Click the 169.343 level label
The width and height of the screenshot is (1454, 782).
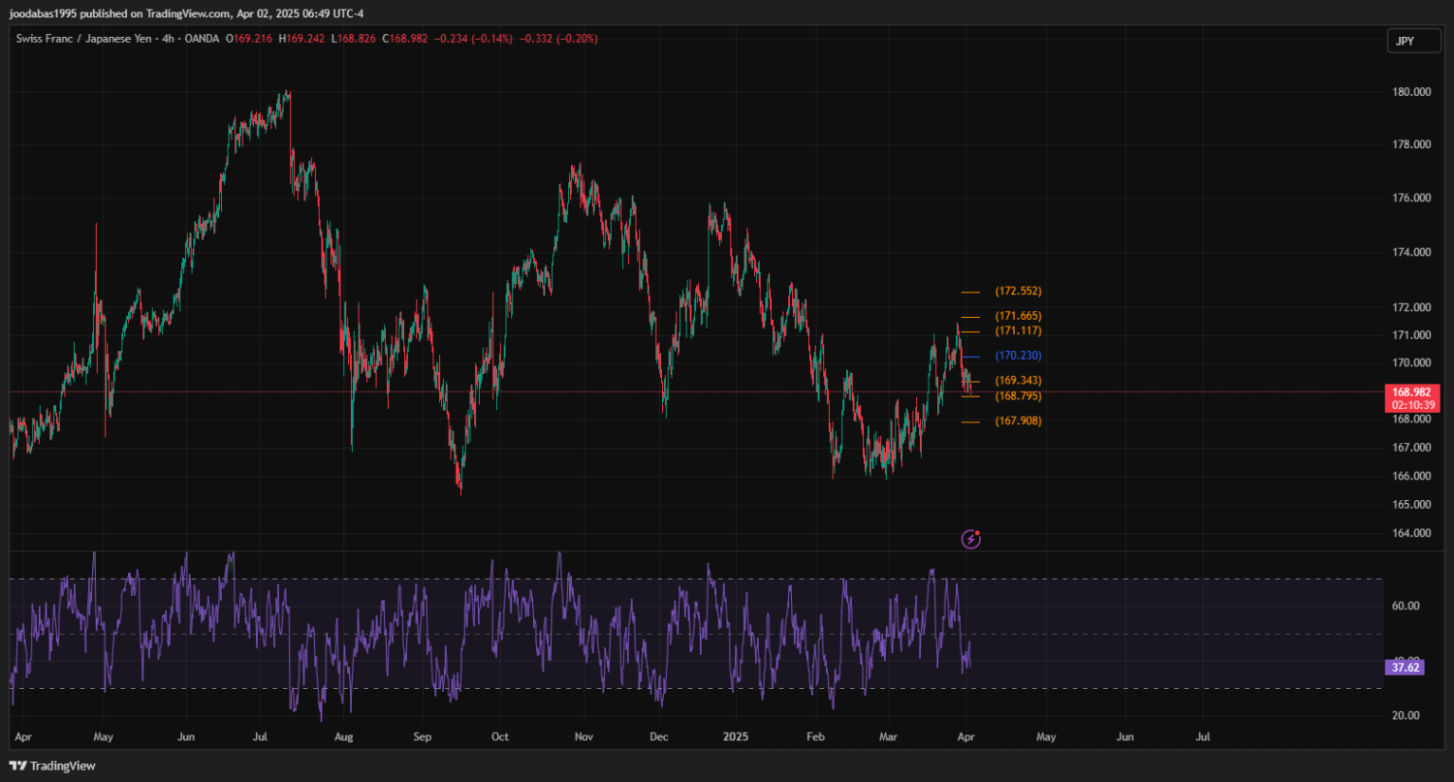tap(1018, 380)
